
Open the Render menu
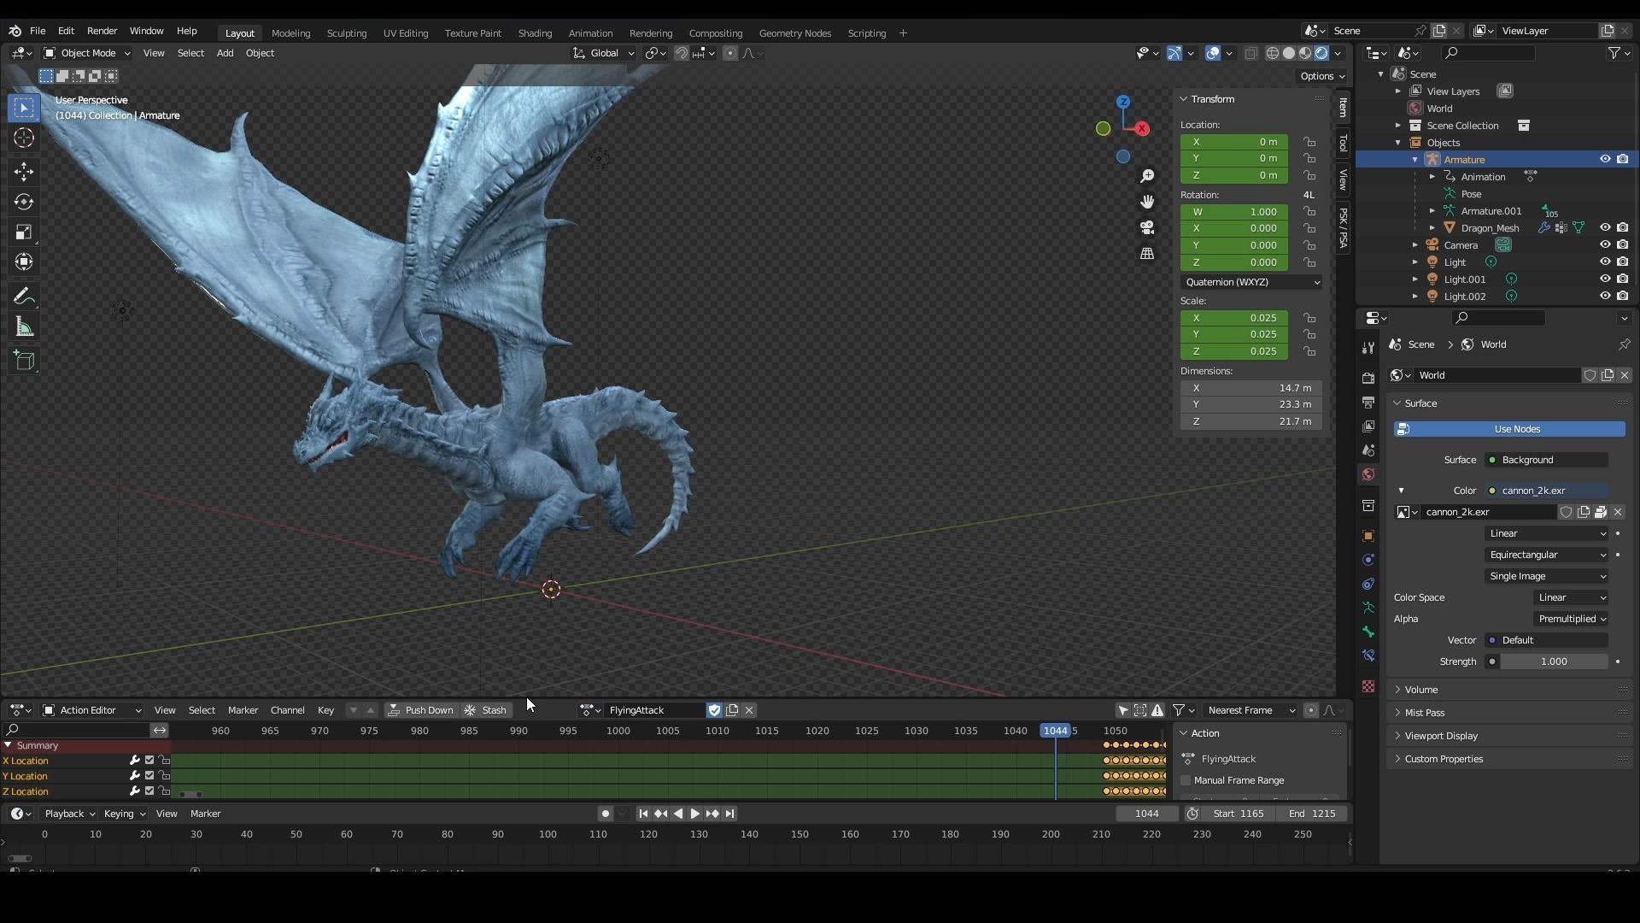(102, 31)
